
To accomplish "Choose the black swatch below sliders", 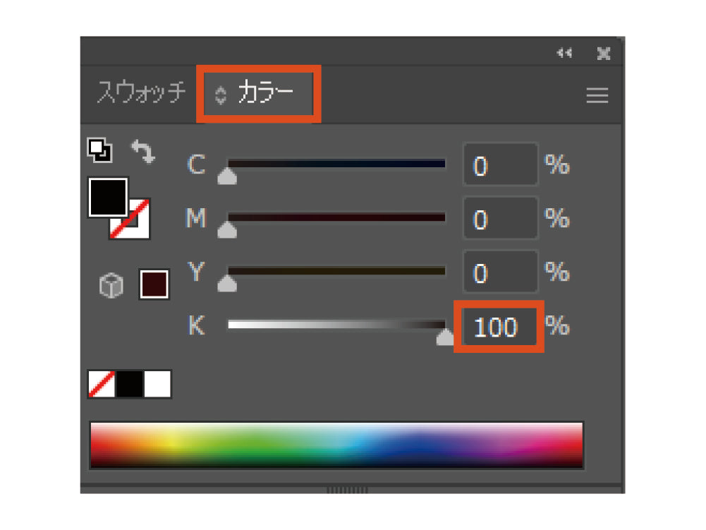I will [x=130, y=384].
